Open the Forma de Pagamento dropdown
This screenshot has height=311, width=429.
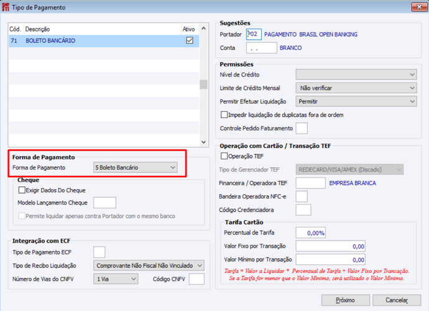tap(136, 167)
